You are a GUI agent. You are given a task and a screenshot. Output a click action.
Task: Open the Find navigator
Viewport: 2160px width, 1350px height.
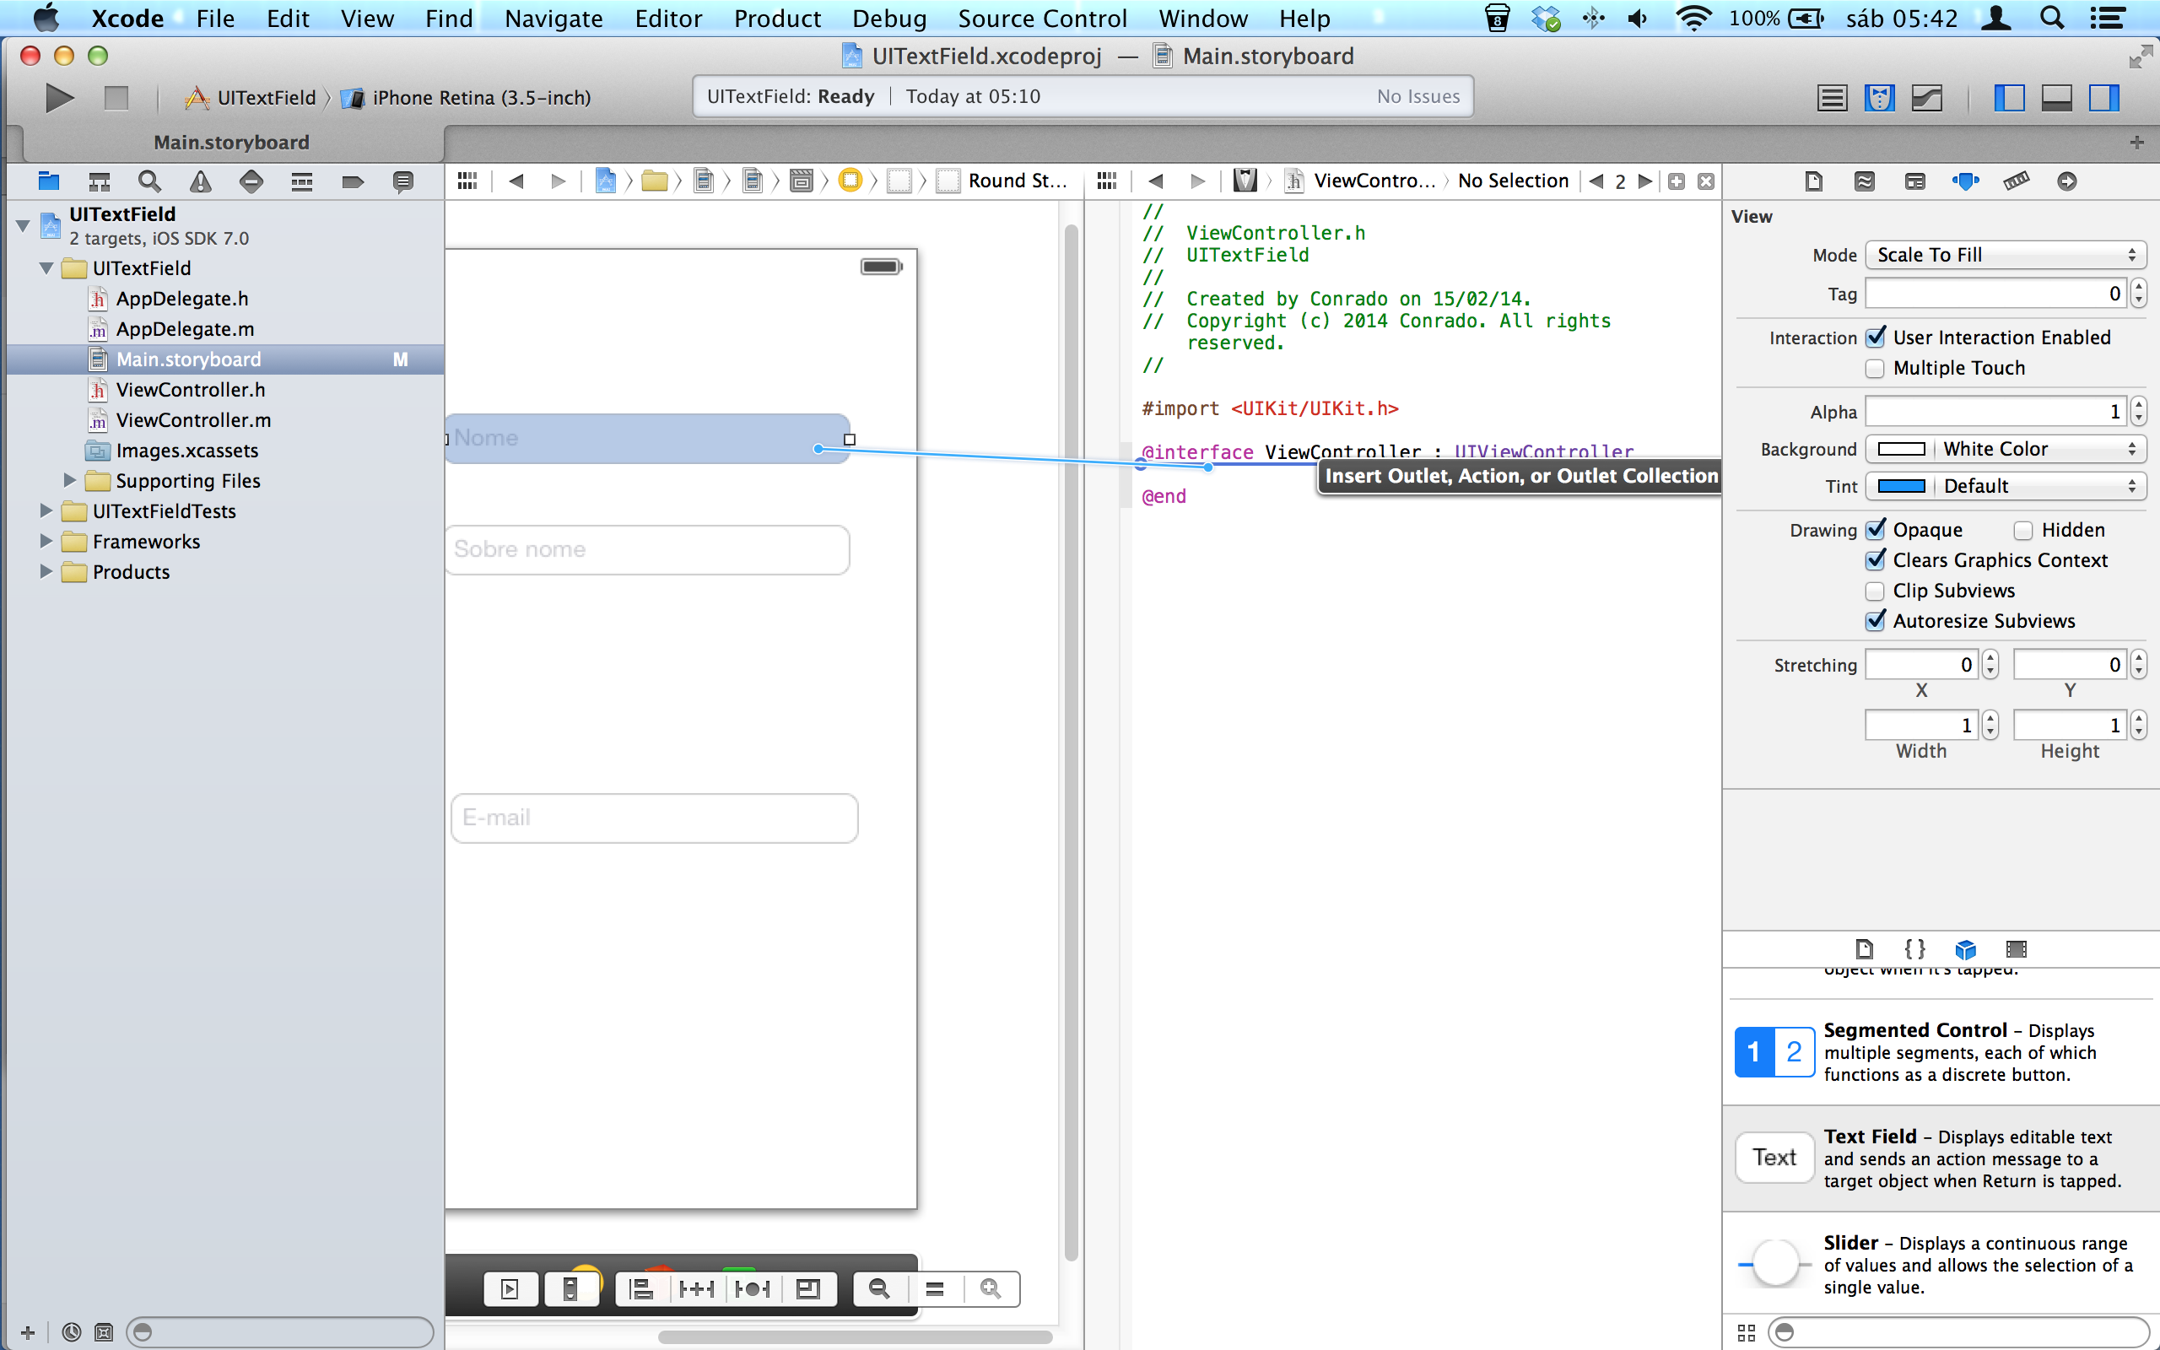click(x=150, y=181)
